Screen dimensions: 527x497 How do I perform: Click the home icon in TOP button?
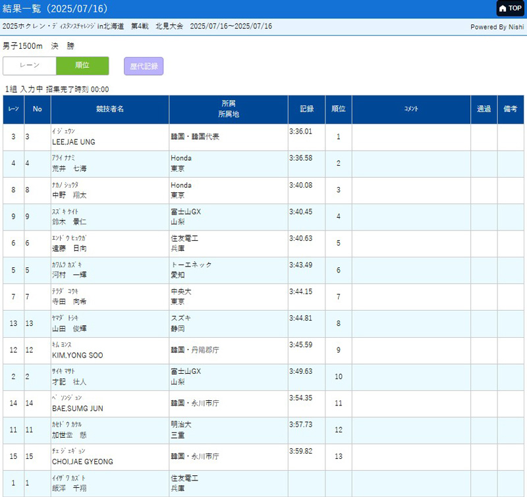503,9
